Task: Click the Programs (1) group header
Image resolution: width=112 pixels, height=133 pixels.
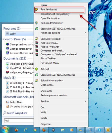Action: [x=12, y=29]
